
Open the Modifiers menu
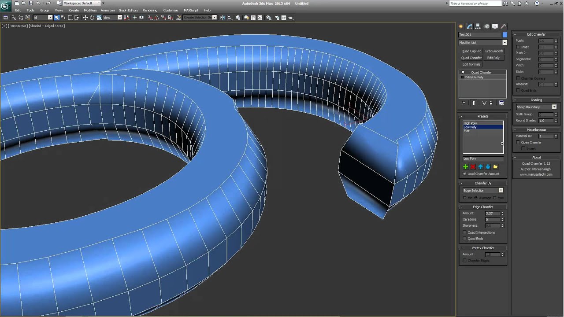tap(90, 10)
